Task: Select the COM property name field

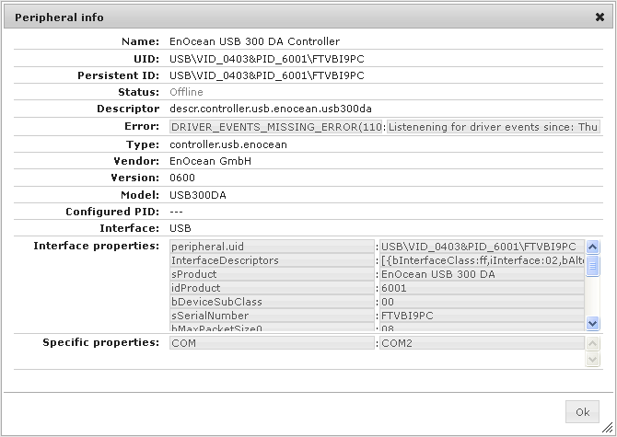Action: 273,343
